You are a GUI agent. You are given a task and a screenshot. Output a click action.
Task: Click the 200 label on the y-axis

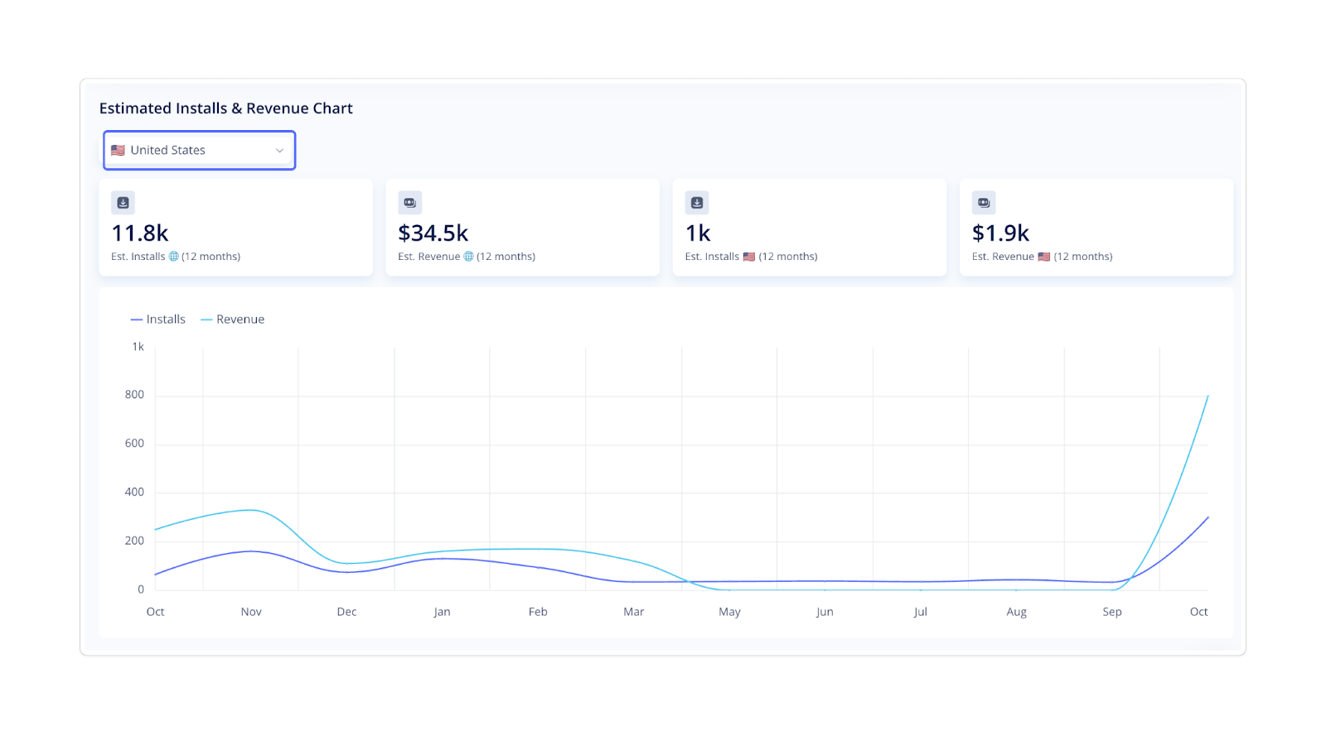(134, 541)
